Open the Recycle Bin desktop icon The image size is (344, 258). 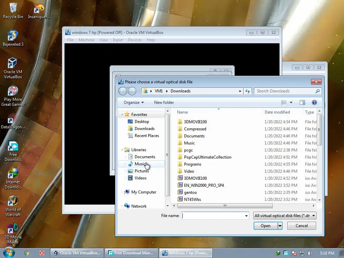tap(13, 10)
